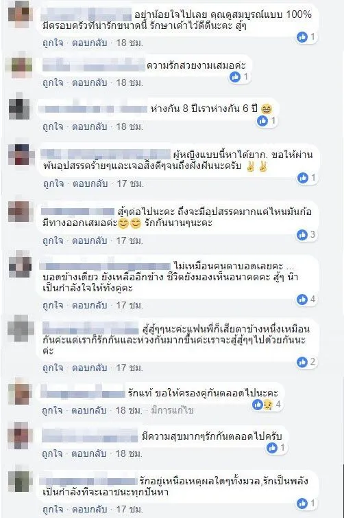Screen dimensions: 344x518
Task: Click 17 ชม. timestamp under สู้ๆต่อไปนะคะ comment
Action: [130, 240]
